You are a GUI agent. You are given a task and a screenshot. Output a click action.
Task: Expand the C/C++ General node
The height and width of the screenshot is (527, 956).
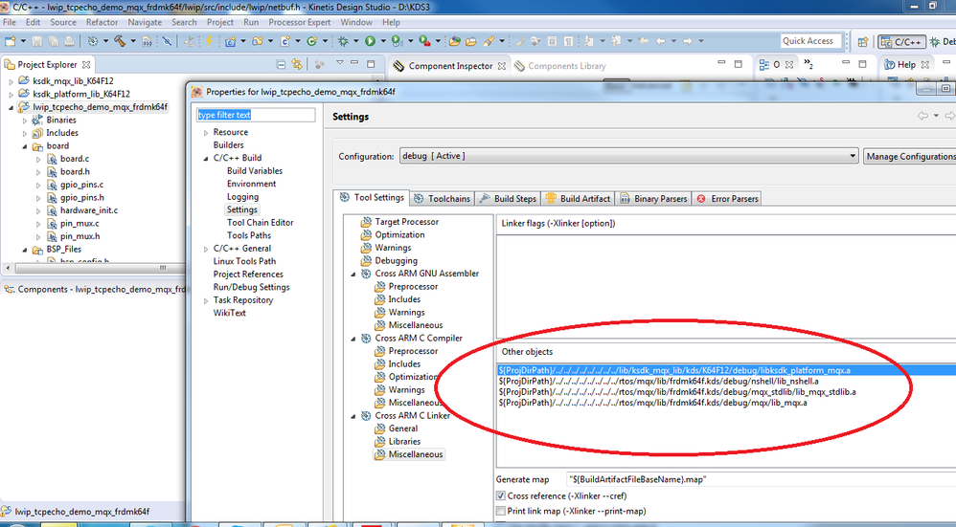coord(206,249)
